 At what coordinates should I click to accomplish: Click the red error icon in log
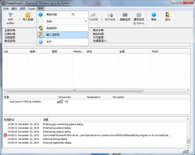click(x=5, y=135)
